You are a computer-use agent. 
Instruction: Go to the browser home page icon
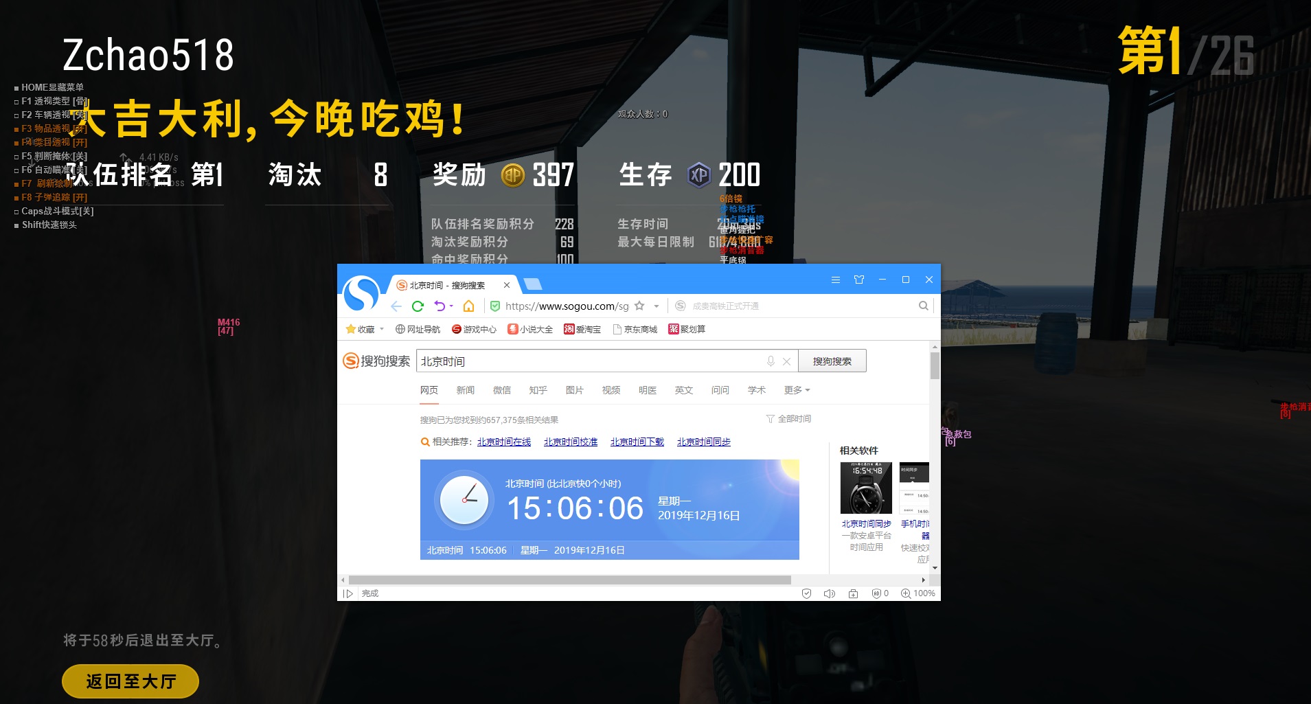[x=468, y=306]
